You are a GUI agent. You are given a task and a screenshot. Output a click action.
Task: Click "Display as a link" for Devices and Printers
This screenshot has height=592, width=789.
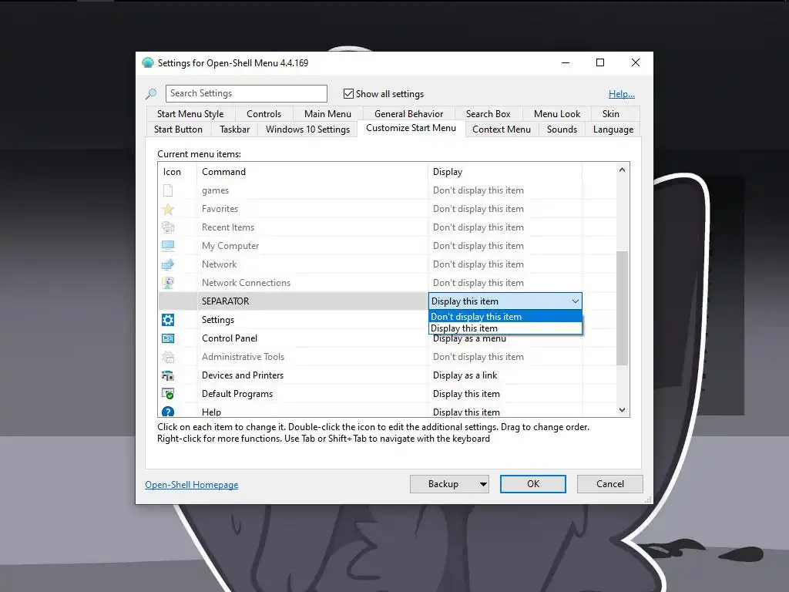(465, 375)
